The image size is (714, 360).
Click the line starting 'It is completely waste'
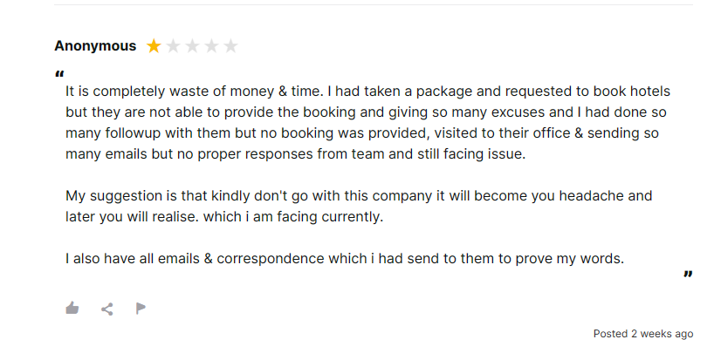367,92
